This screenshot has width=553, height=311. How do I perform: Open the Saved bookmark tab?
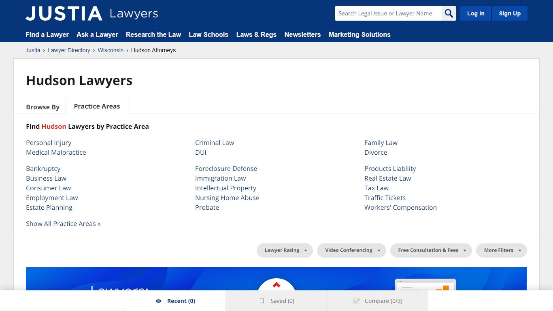click(276, 301)
